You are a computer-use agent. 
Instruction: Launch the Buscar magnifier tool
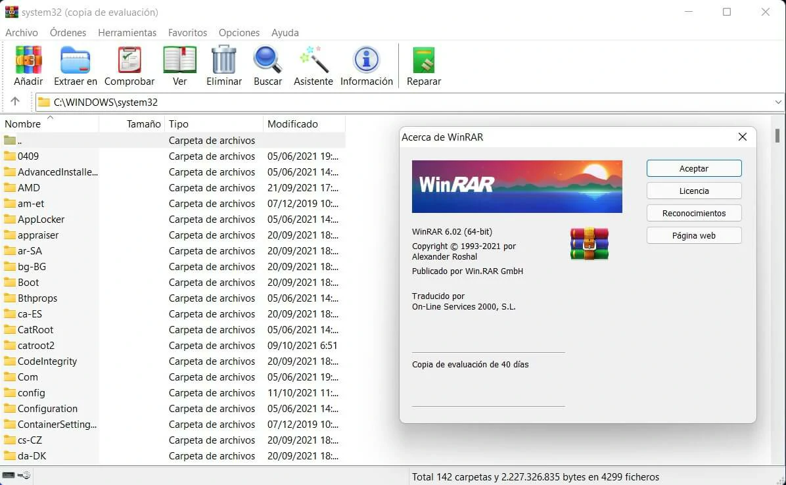pyautogui.click(x=267, y=60)
